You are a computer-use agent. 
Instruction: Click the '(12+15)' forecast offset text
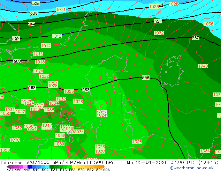point(208,162)
